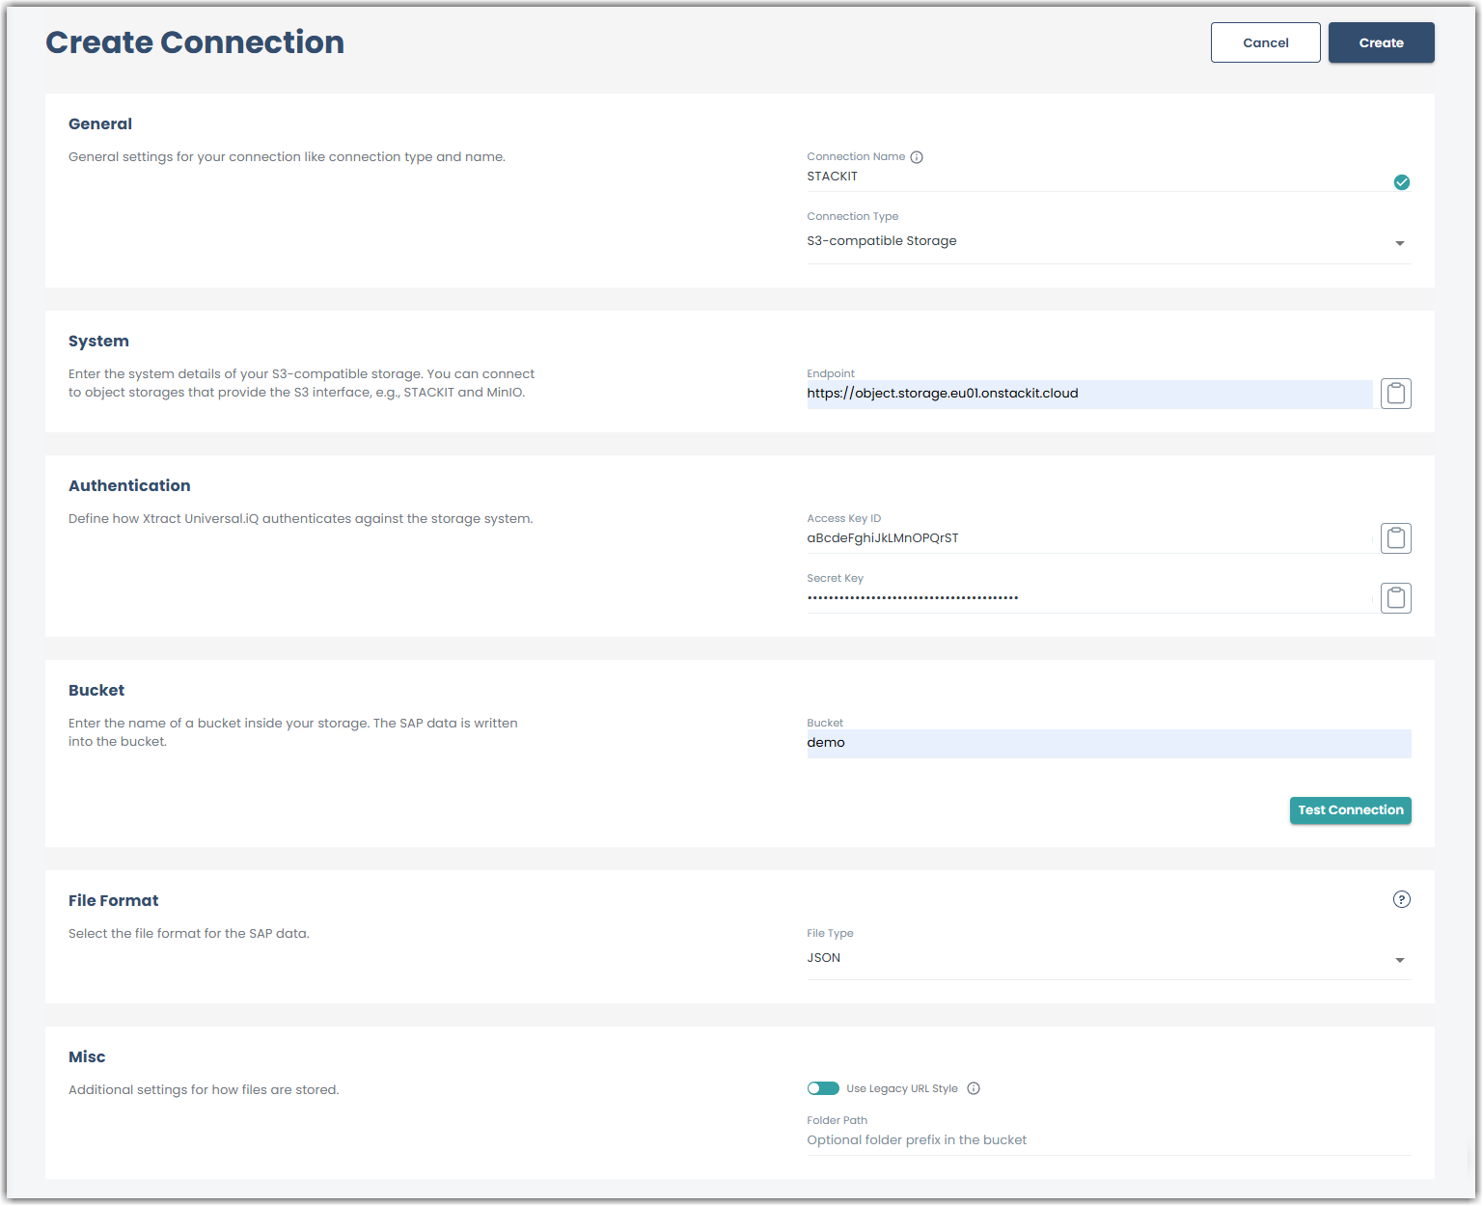Click into the Secret Key field

point(1089,598)
